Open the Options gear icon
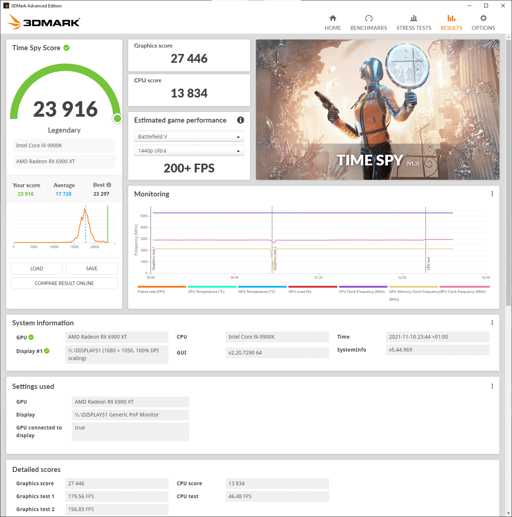 tap(483, 18)
